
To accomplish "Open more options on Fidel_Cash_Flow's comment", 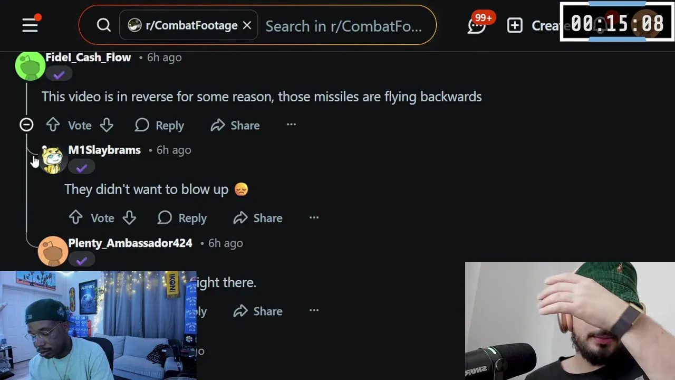I will (291, 125).
